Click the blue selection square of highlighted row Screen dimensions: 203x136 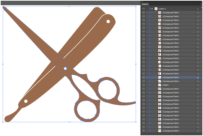[200, 78]
